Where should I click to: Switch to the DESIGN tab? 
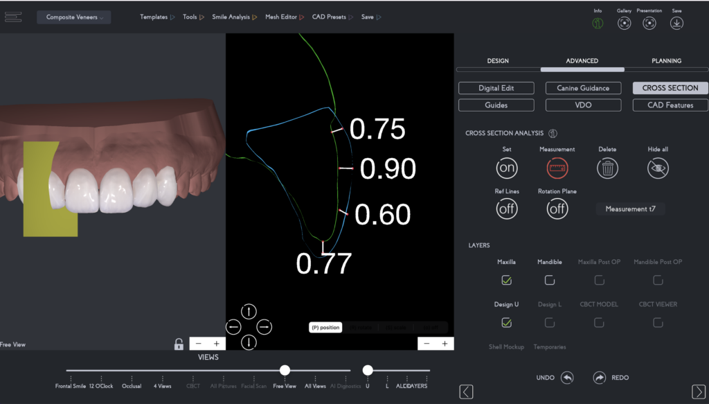498,61
